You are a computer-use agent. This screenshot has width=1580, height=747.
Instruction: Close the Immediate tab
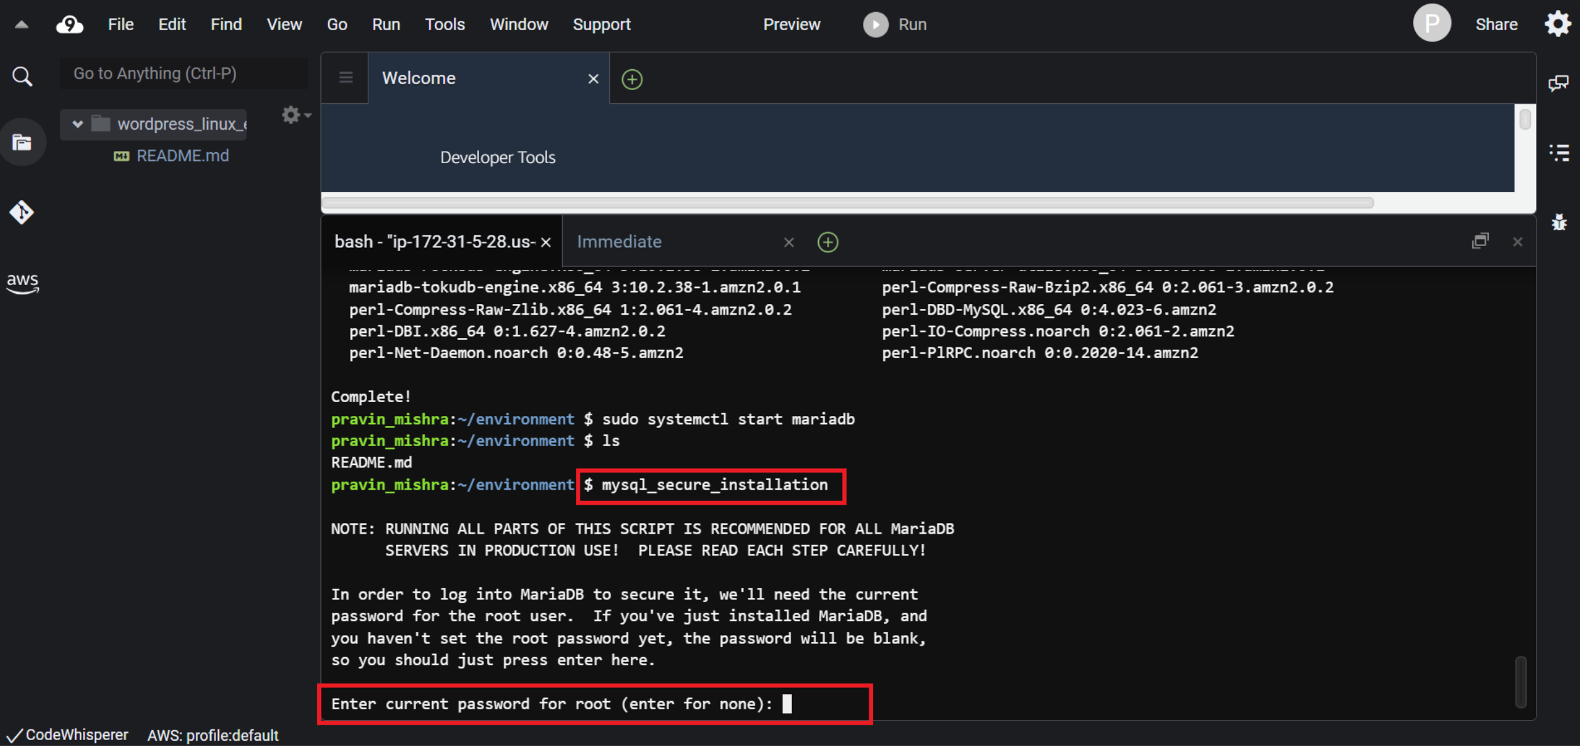coord(789,242)
